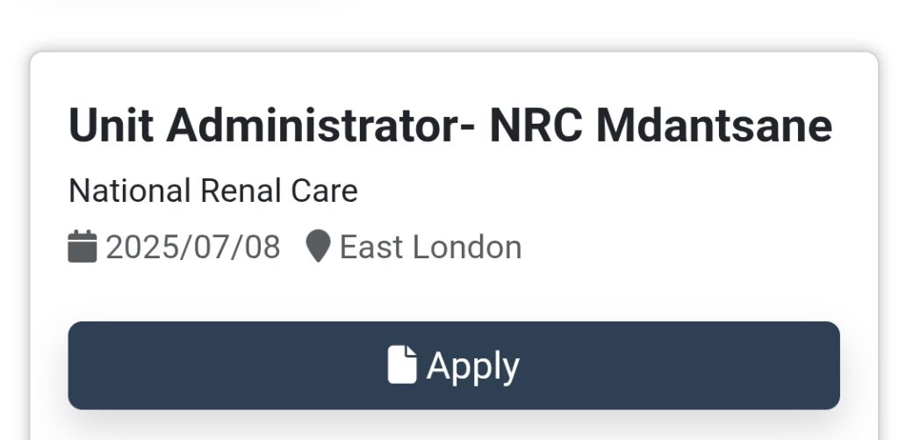899x440 pixels.
Task: Click the location pin icon
Action: (x=318, y=247)
